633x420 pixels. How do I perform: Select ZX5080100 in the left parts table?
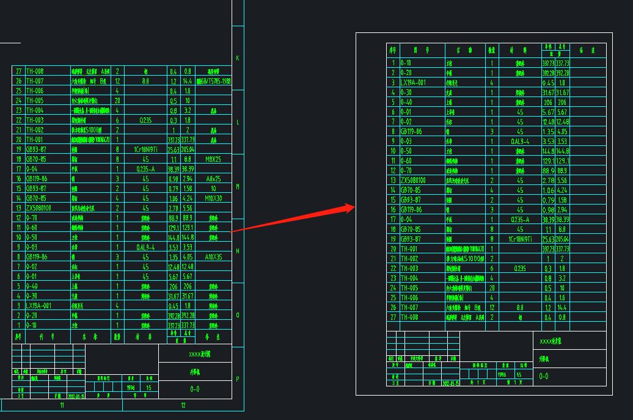[38, 208]
